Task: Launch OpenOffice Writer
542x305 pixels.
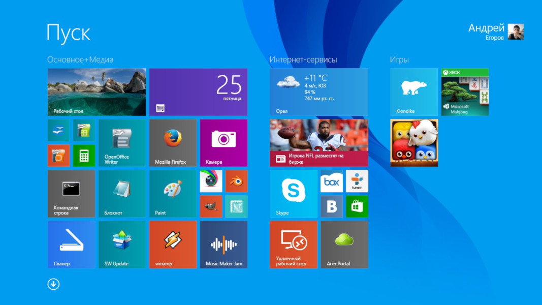Action: point(122,143)
